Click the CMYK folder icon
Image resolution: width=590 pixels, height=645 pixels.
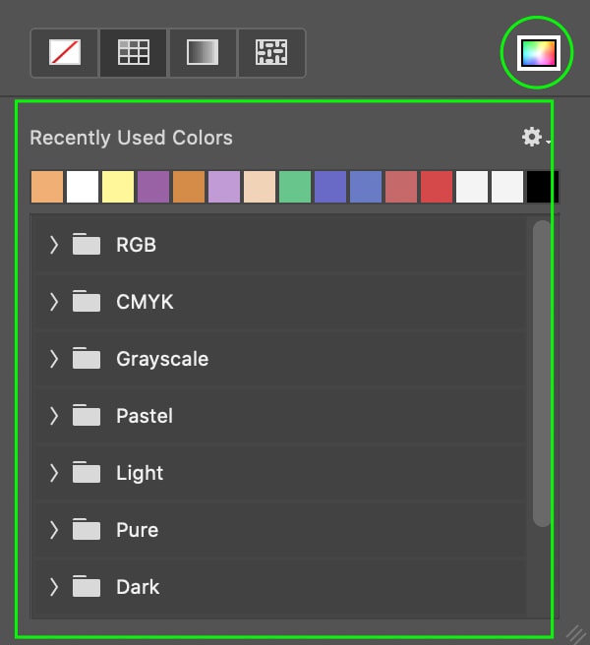click(x=88, y=302)
